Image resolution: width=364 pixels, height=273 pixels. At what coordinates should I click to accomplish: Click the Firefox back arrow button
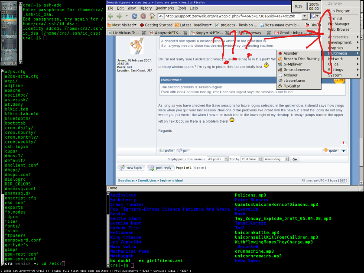click(111, 16)
